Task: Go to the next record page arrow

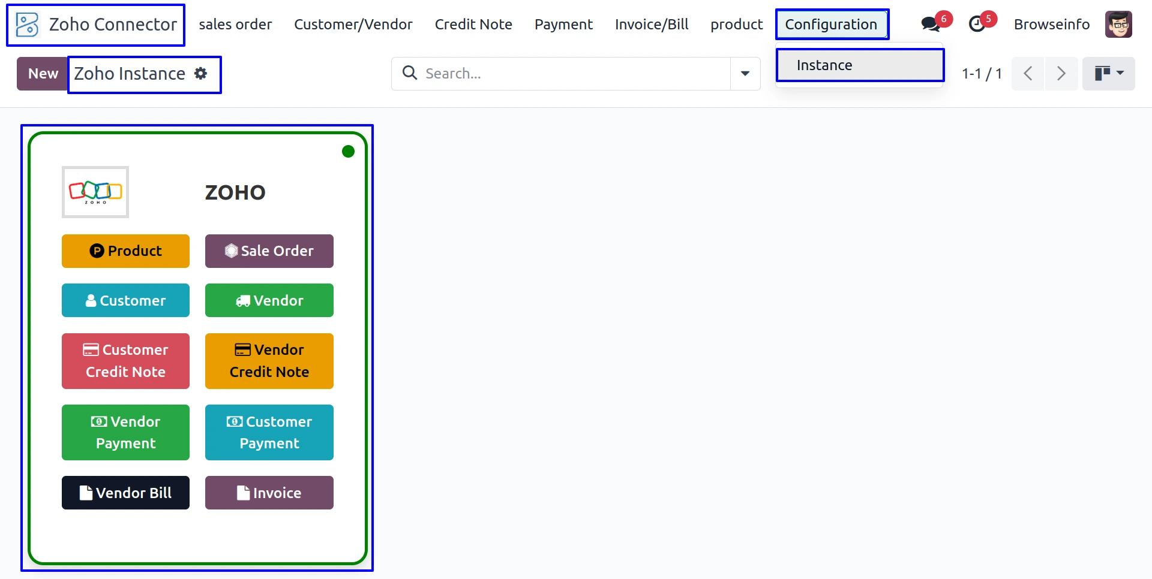Action: [x=1061, y=74]
